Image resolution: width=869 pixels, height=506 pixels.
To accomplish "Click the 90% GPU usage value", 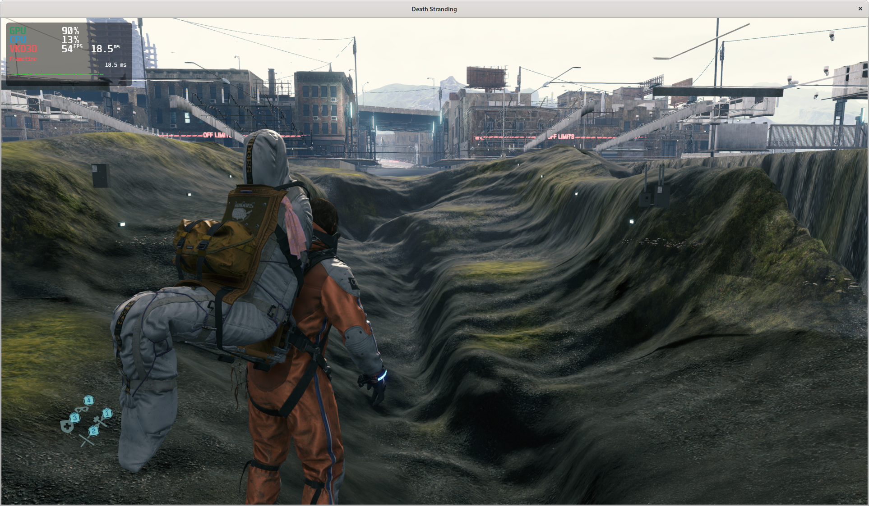I will [70, 31].
